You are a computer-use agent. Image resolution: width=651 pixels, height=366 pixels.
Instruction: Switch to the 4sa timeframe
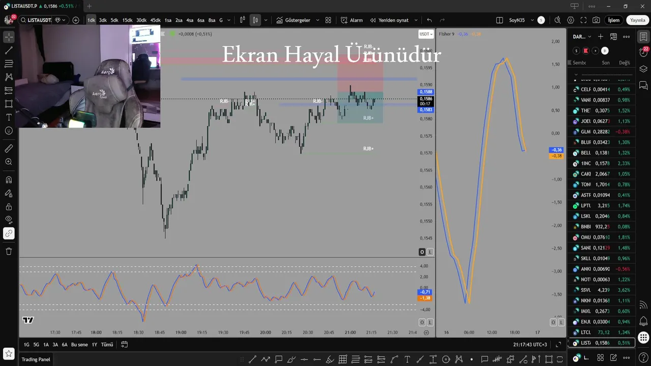[x=190, y=20]
